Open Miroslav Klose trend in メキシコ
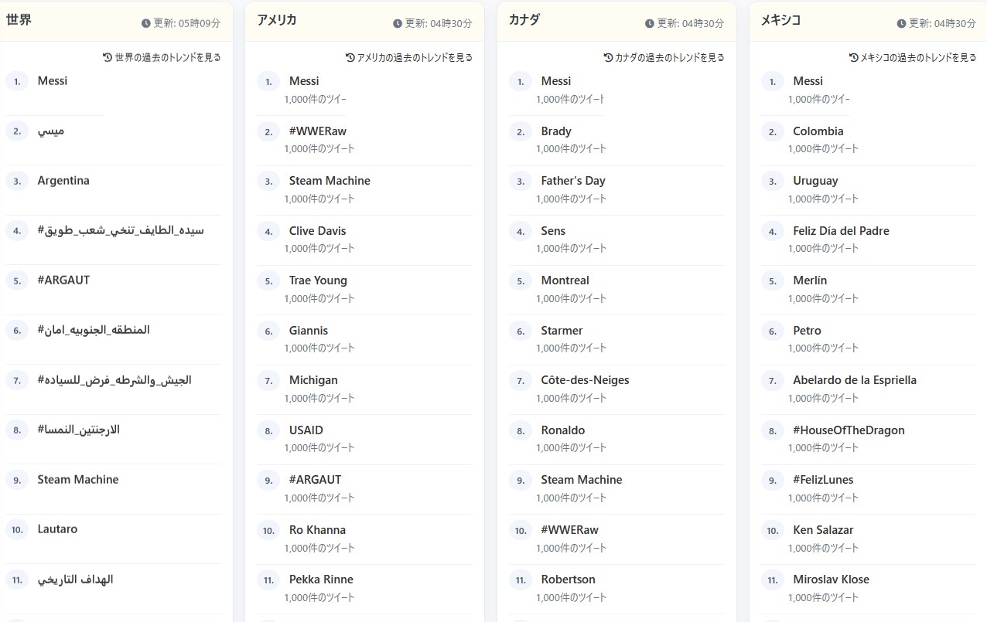 pyautogui.click(x=831, y=580)
